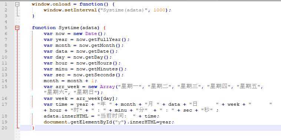Click line number 17 in the gutter

click(x=4, y=104)
